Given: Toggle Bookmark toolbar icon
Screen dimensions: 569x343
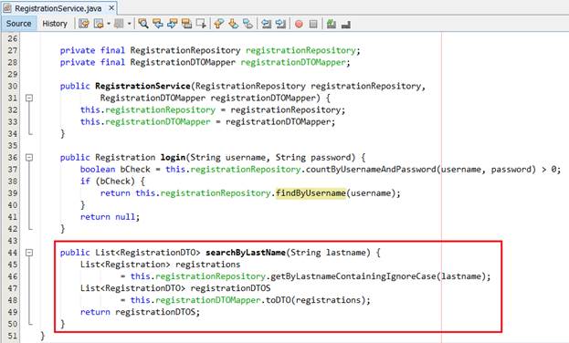Looking at the screenshot, I should (x=248, y=24).
